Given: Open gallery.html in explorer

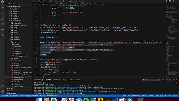Looking at the screenshot, I should [x=18, y=49].
